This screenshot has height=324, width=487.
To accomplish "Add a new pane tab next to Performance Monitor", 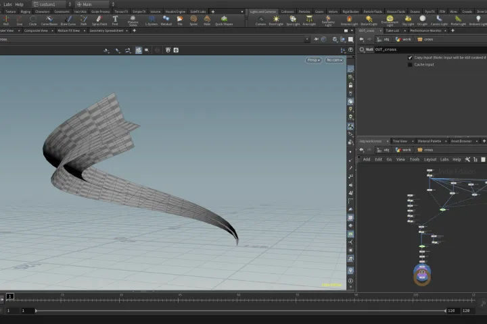I will click(453, 30).
